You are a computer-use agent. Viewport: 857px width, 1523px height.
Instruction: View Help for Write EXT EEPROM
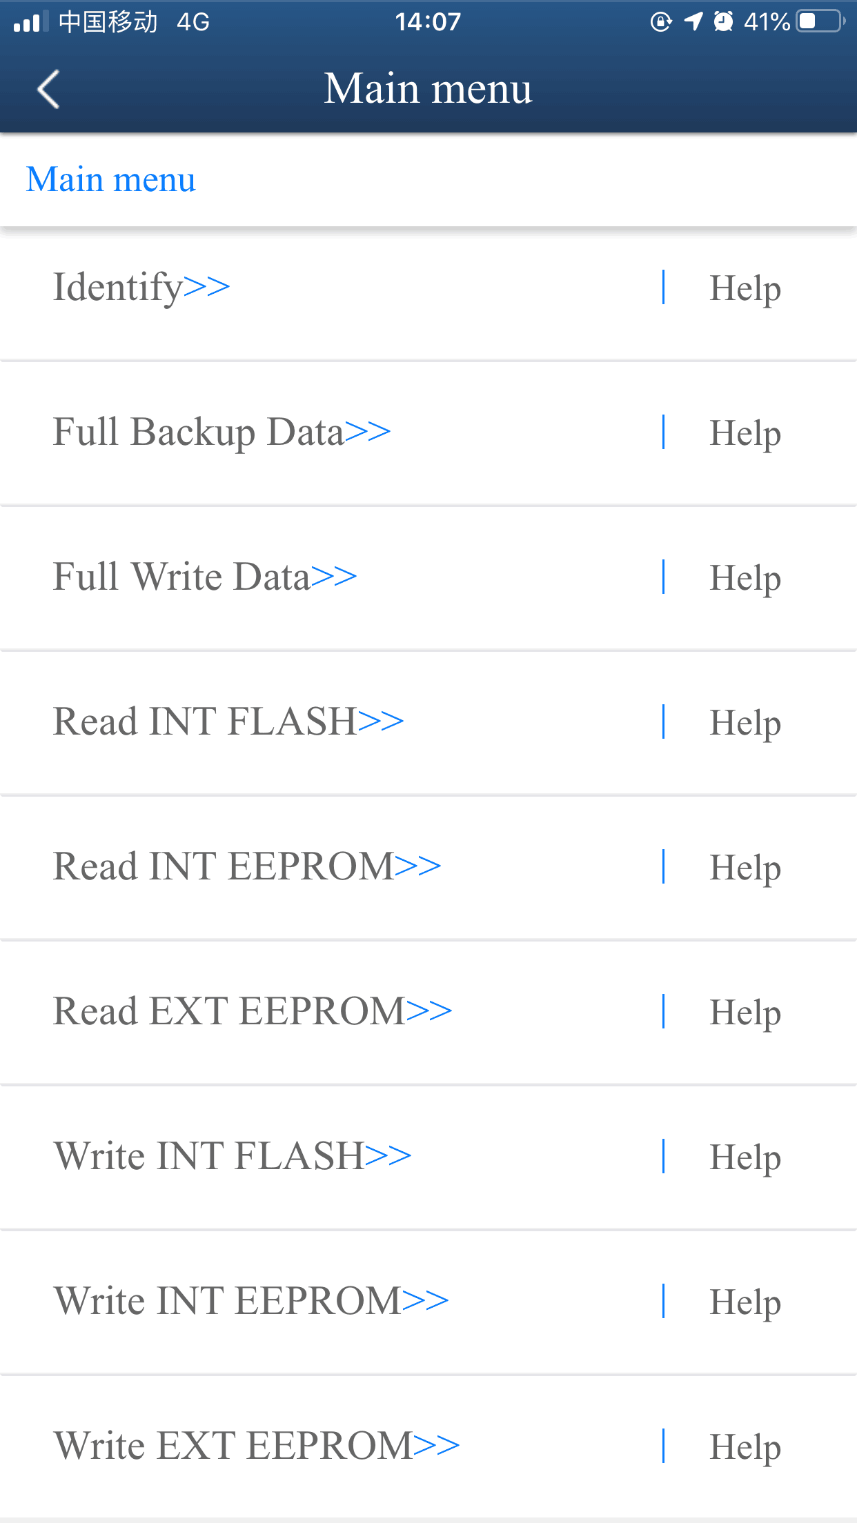[745, 1446]
